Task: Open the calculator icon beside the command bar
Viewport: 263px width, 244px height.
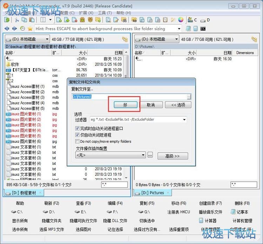Action: coord(195,29)
